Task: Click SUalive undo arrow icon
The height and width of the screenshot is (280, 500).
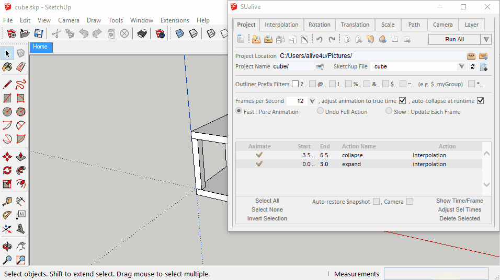Action: pyautogui.click(x=319, y=40)
